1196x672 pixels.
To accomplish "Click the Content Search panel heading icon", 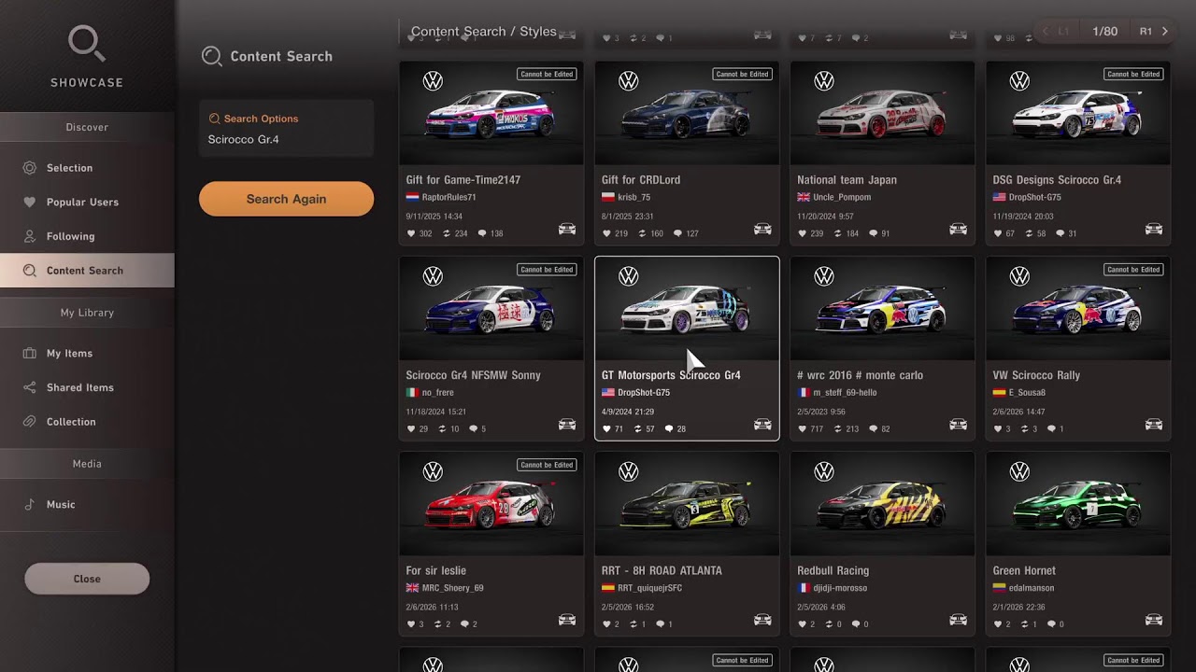I will click(x=212, y=56).
